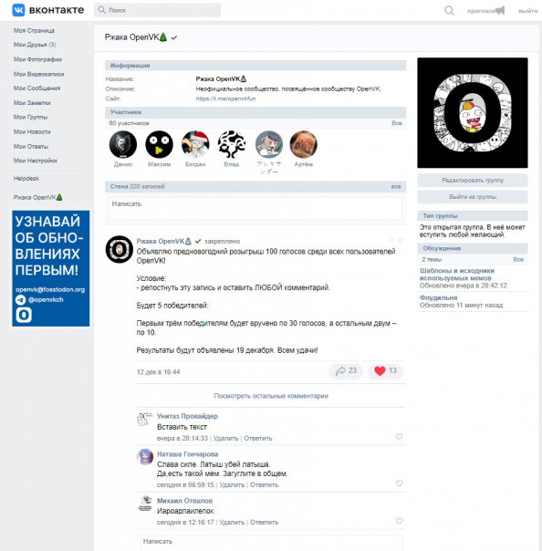Open Мои Друзья in sidebar
Screen dimensions: 542x551
[x=35, y=45]
